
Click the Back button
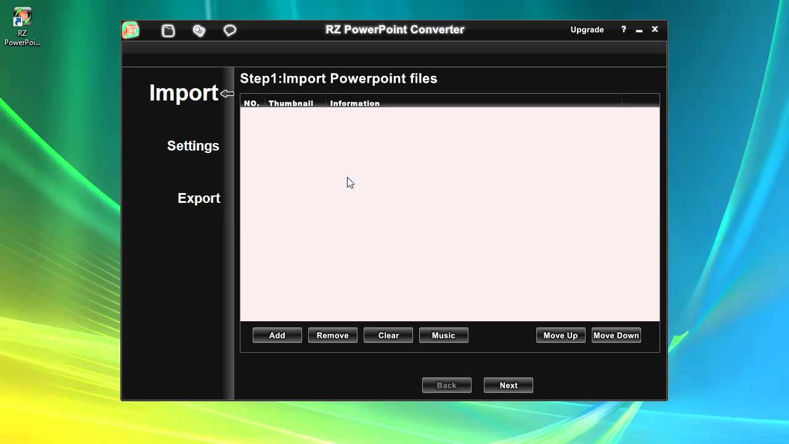[447, 385]
